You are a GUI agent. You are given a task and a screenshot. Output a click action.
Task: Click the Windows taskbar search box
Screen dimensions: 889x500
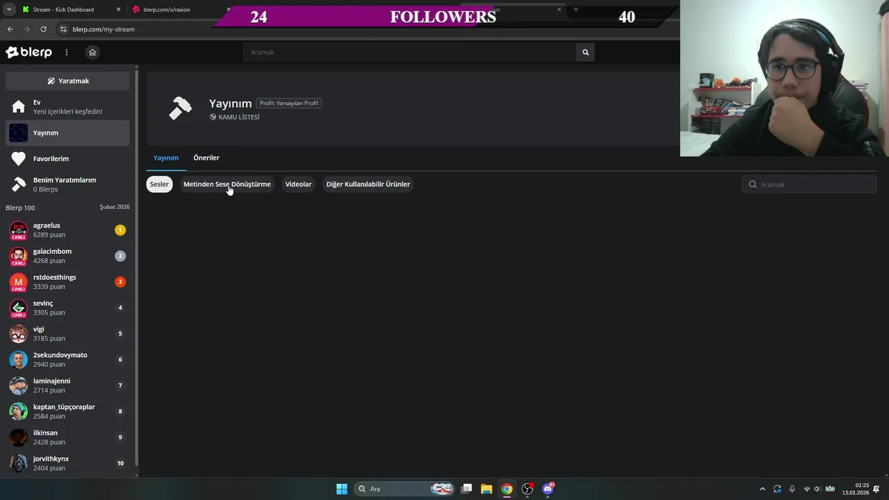click(x=404, y=489)
